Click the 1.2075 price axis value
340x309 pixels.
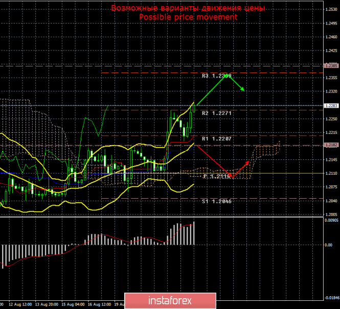331,187
